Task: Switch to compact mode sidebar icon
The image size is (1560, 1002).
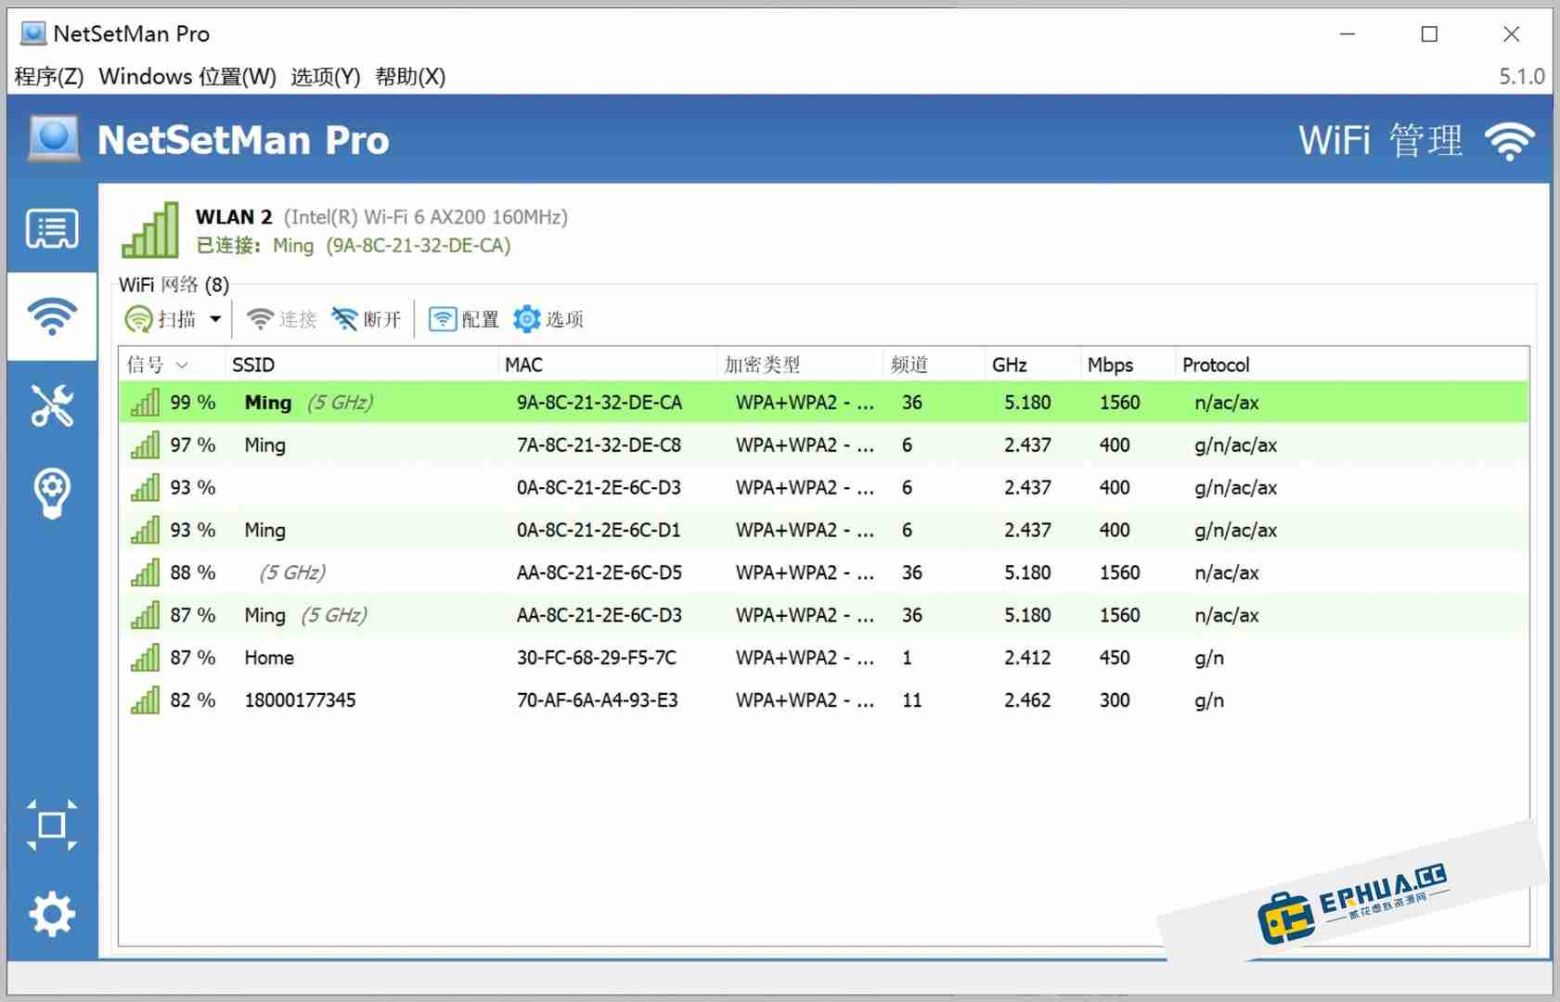Action: pos(52,825)
